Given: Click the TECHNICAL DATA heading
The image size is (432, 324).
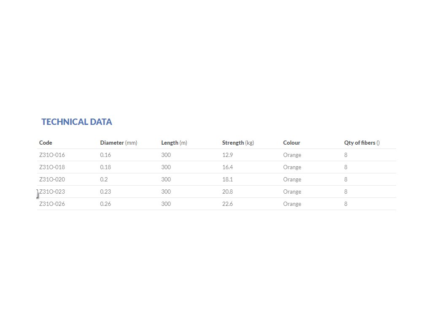Looking at the screenshot, I should (76, 122).
